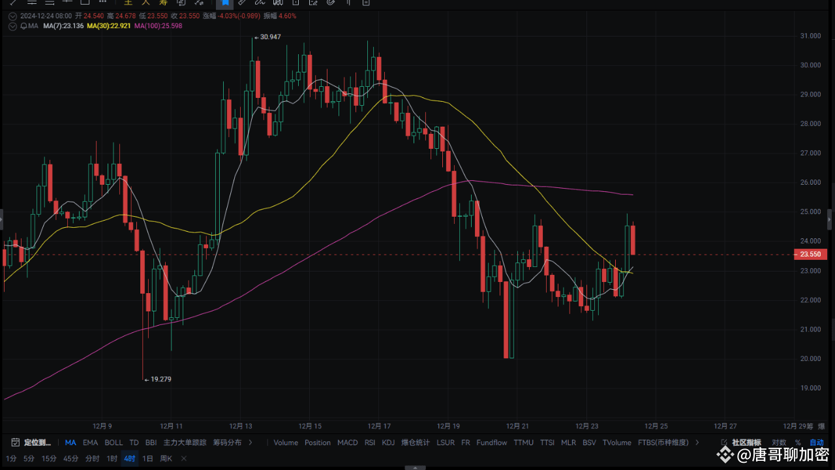Click the yellow 寿 tool icon

162,3
